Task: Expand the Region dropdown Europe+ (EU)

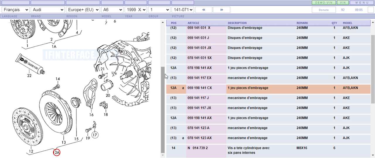Action: (83, 10)
